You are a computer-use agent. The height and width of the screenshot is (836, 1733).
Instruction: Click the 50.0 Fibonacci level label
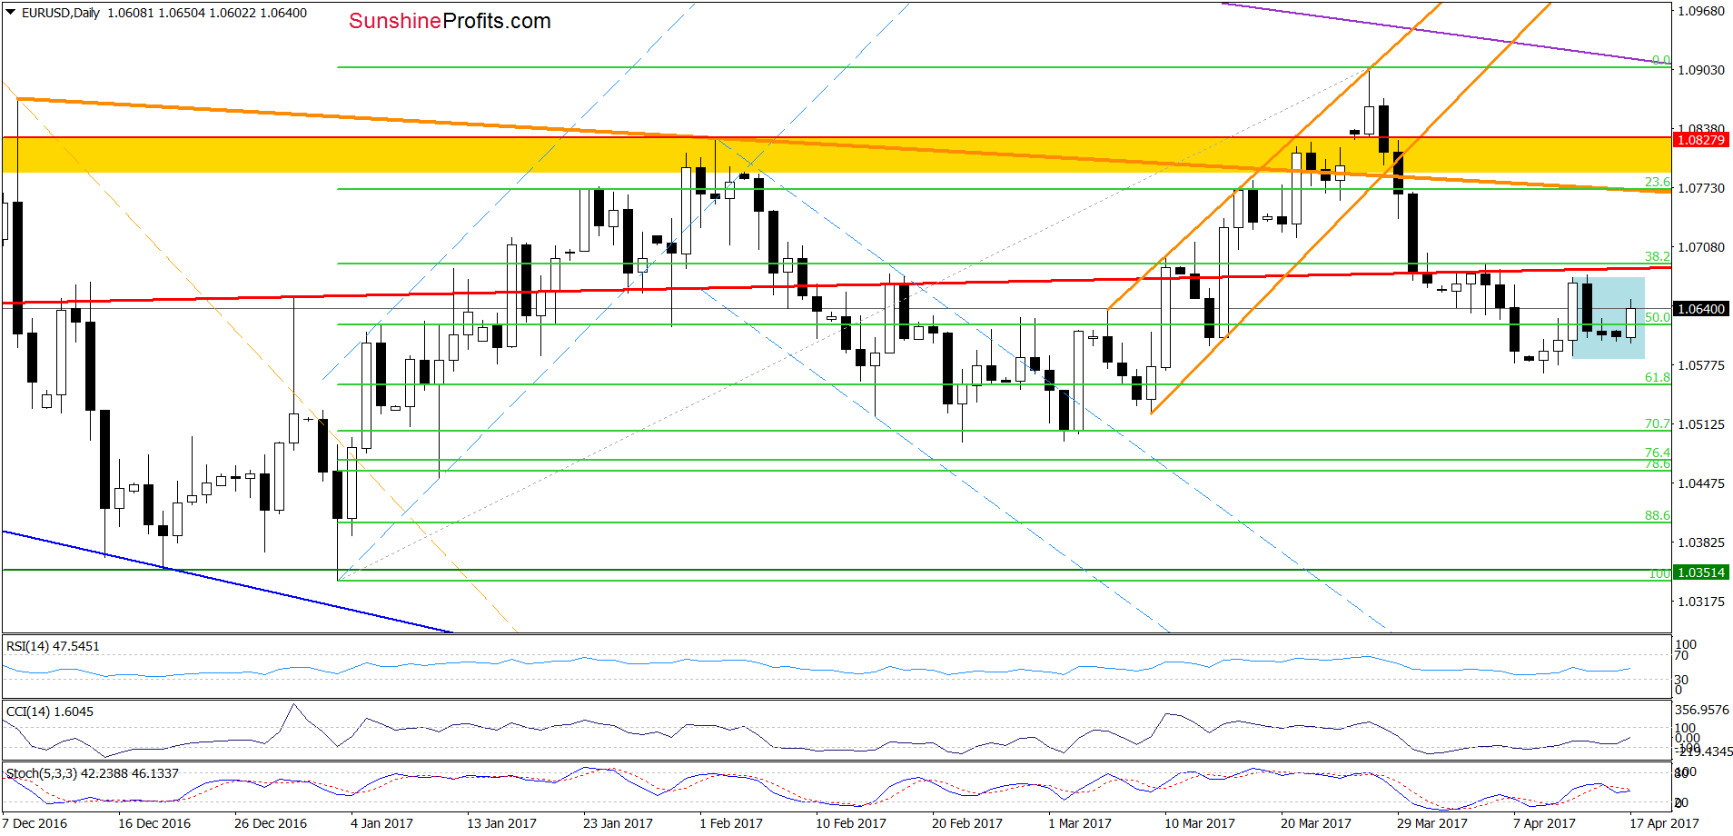pos(1658,317)
